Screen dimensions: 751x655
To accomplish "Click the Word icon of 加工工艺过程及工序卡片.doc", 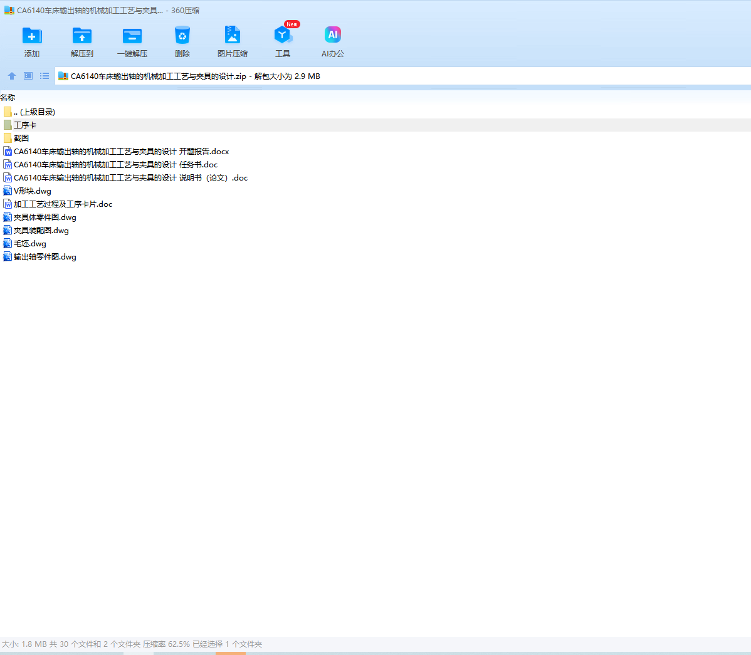I will (7, 204).
